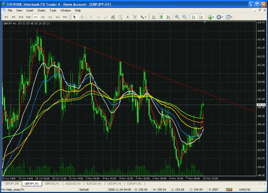Open the View menu
Image resolution: width=268 pixels, height=193 pixels.
pyautogui.click(x=19, y=10)
